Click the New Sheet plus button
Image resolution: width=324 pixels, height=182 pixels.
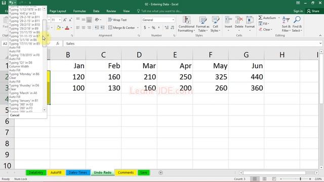tap(160, 172)
